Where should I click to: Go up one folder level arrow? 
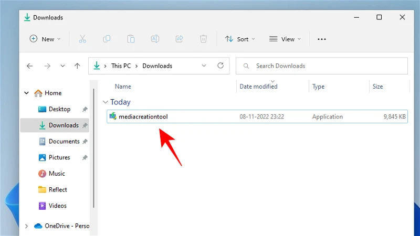coord(77,66)
